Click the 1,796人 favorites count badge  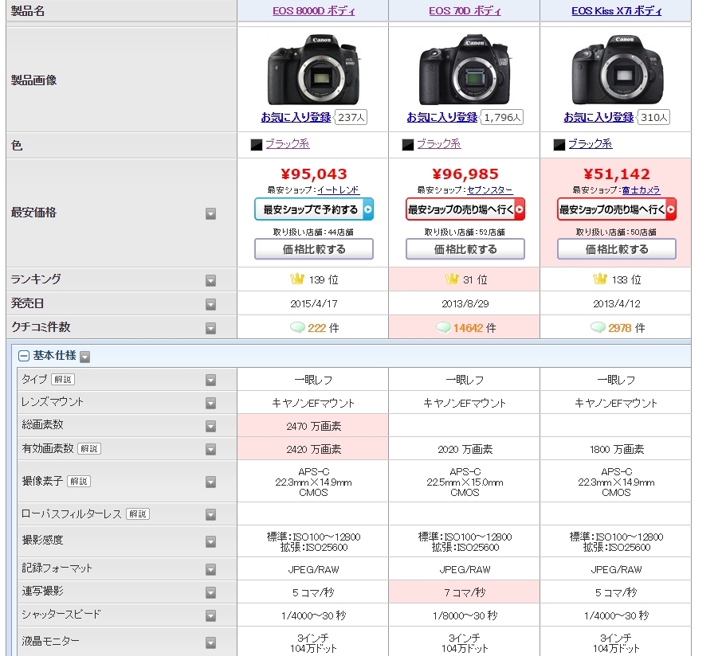pyautogui.click(x=501, y=118)
